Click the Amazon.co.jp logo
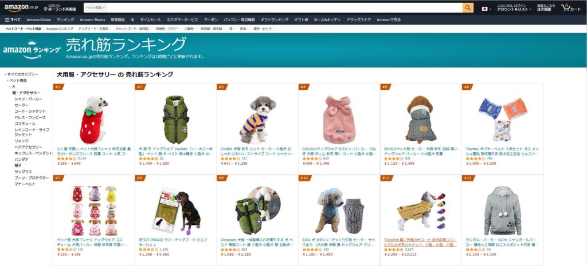Viewport: 587px width, 266px height. point(21,8)
